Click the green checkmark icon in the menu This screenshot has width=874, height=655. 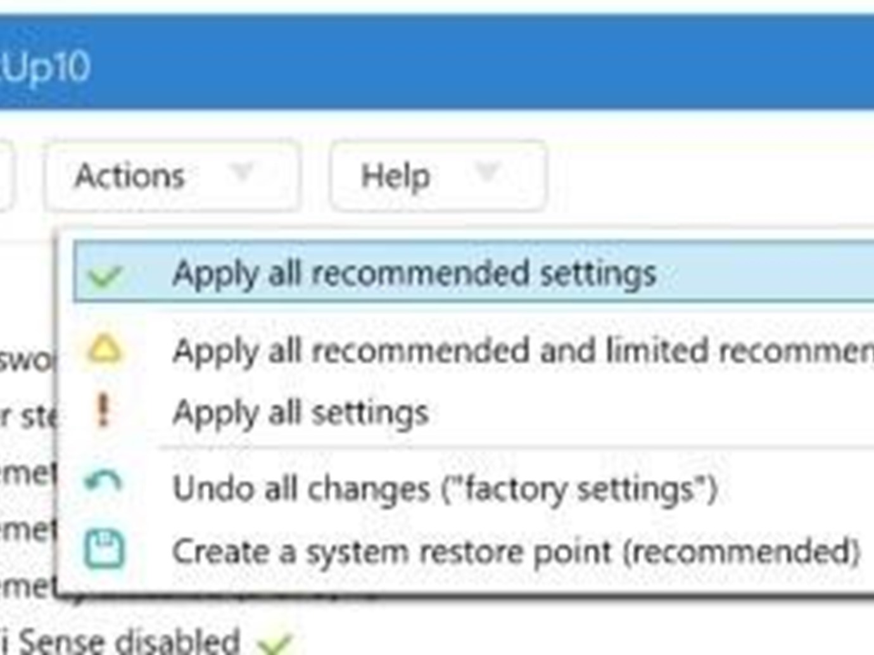(x=104, y=276)
